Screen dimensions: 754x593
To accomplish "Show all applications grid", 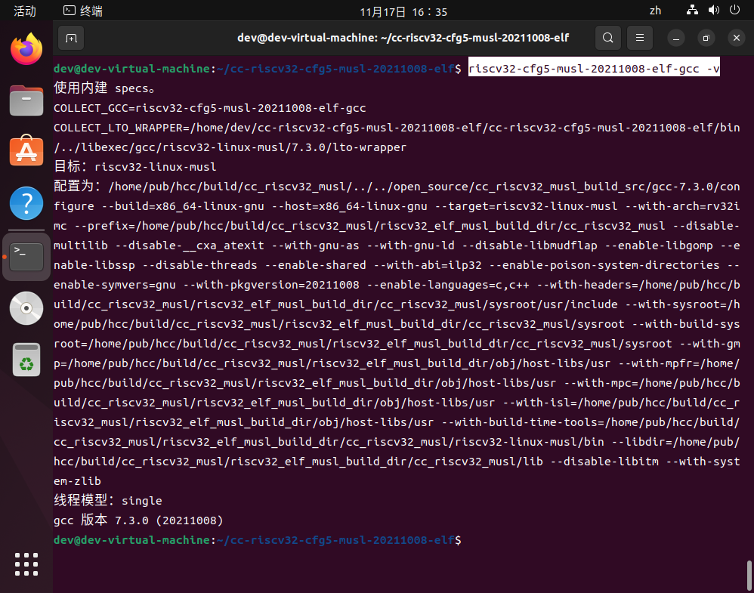I will pyautogui.click(x=26, y=564).
